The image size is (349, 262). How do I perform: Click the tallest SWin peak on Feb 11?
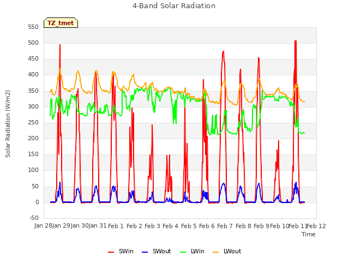(x=296, y=41)
